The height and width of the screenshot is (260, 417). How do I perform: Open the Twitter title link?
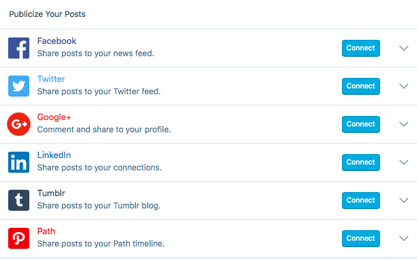click(x=51, y=79)
